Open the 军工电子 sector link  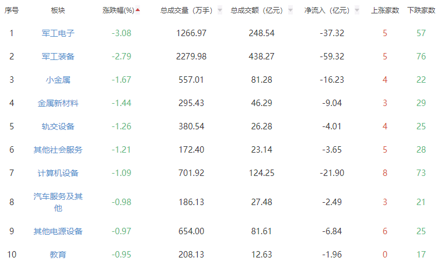pos(58,33)
